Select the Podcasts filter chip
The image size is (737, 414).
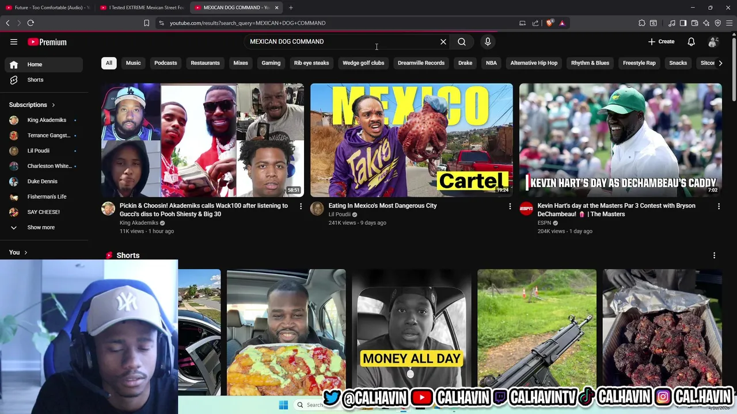pyautogui.click(x=165, y=63)
